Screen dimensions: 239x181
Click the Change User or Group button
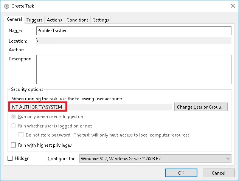click(x=201, y=107)
